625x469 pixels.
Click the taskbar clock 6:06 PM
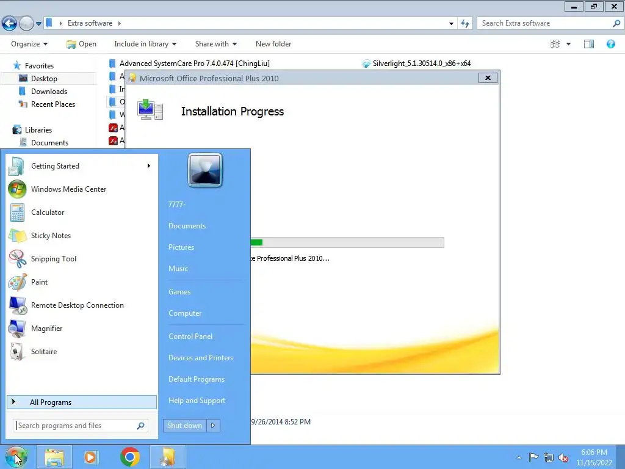tap(594, 453)
